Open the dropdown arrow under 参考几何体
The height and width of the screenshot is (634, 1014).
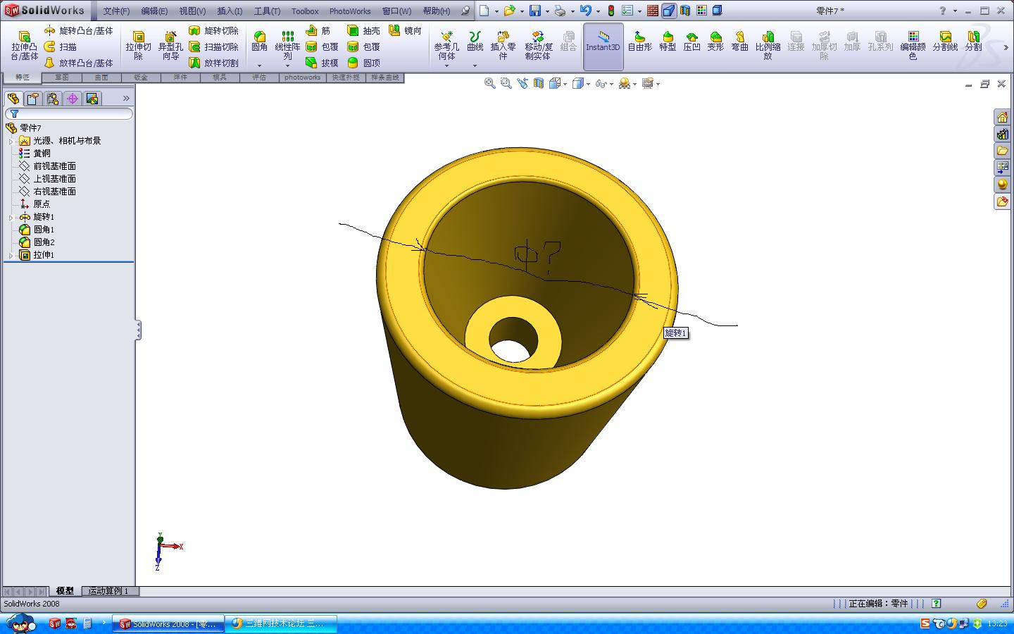coord(446,66)
